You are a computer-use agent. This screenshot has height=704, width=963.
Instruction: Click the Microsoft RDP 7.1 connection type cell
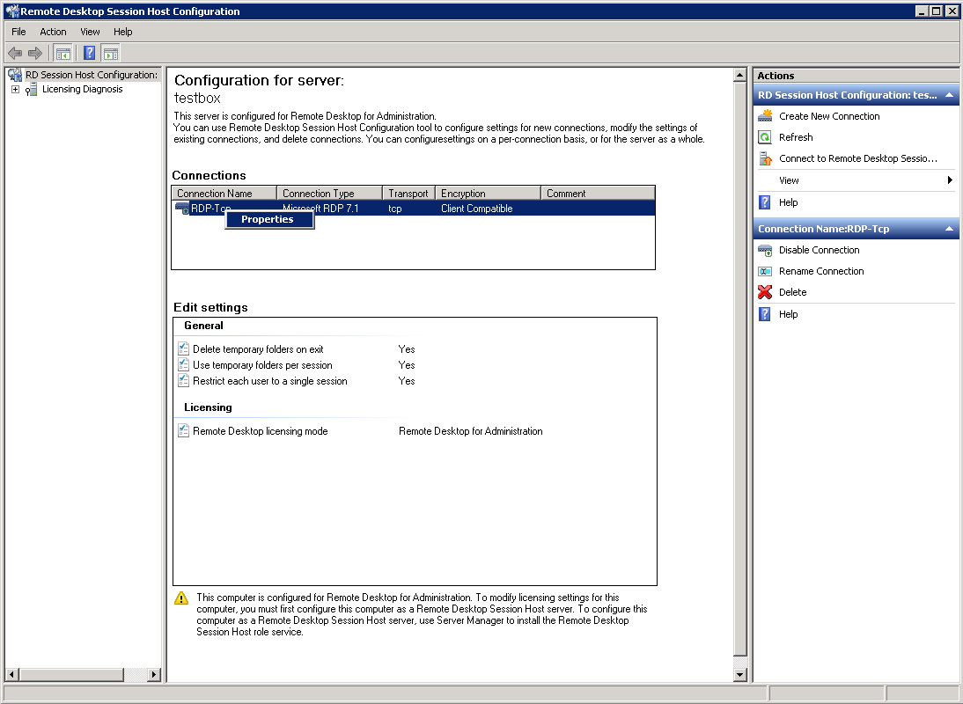pyautogui.click(x=320, y=209)
